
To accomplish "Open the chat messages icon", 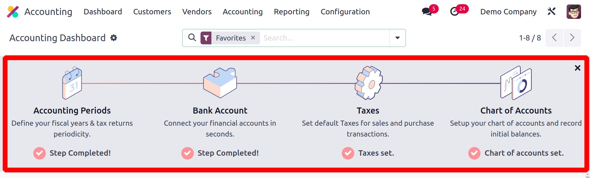I will click(427, 12).
